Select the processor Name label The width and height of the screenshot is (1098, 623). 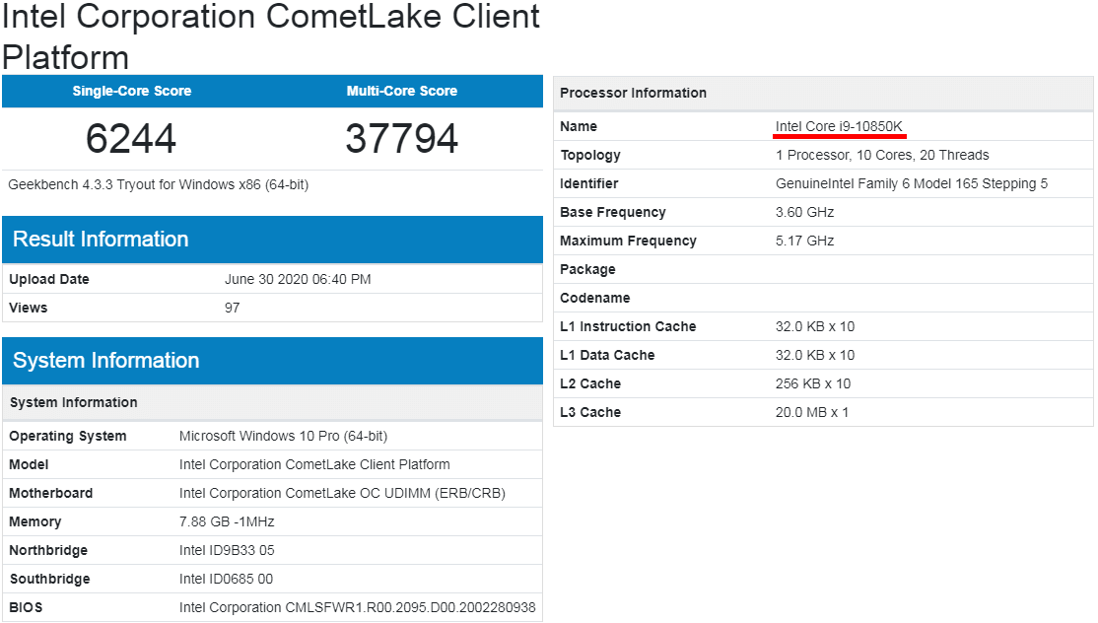pos(579,127)
